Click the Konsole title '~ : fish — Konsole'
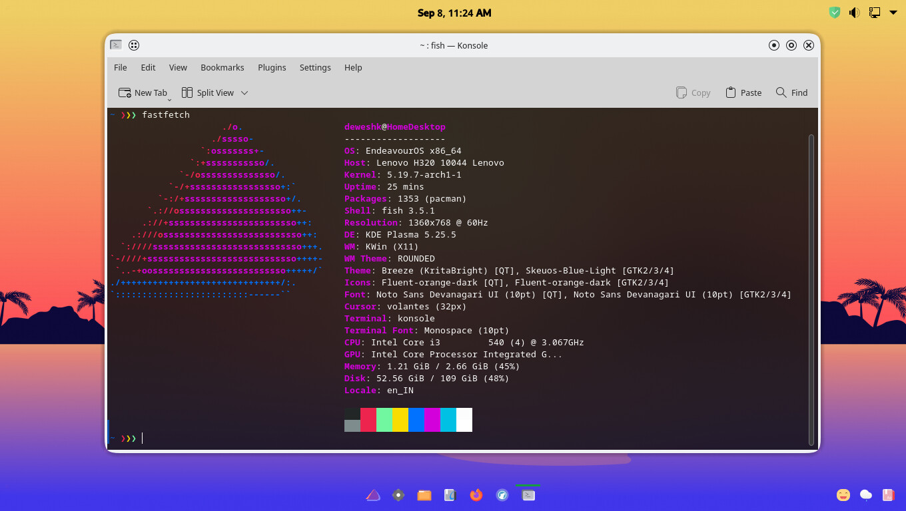Screen dimensions: 906x511 coord(454,45)
